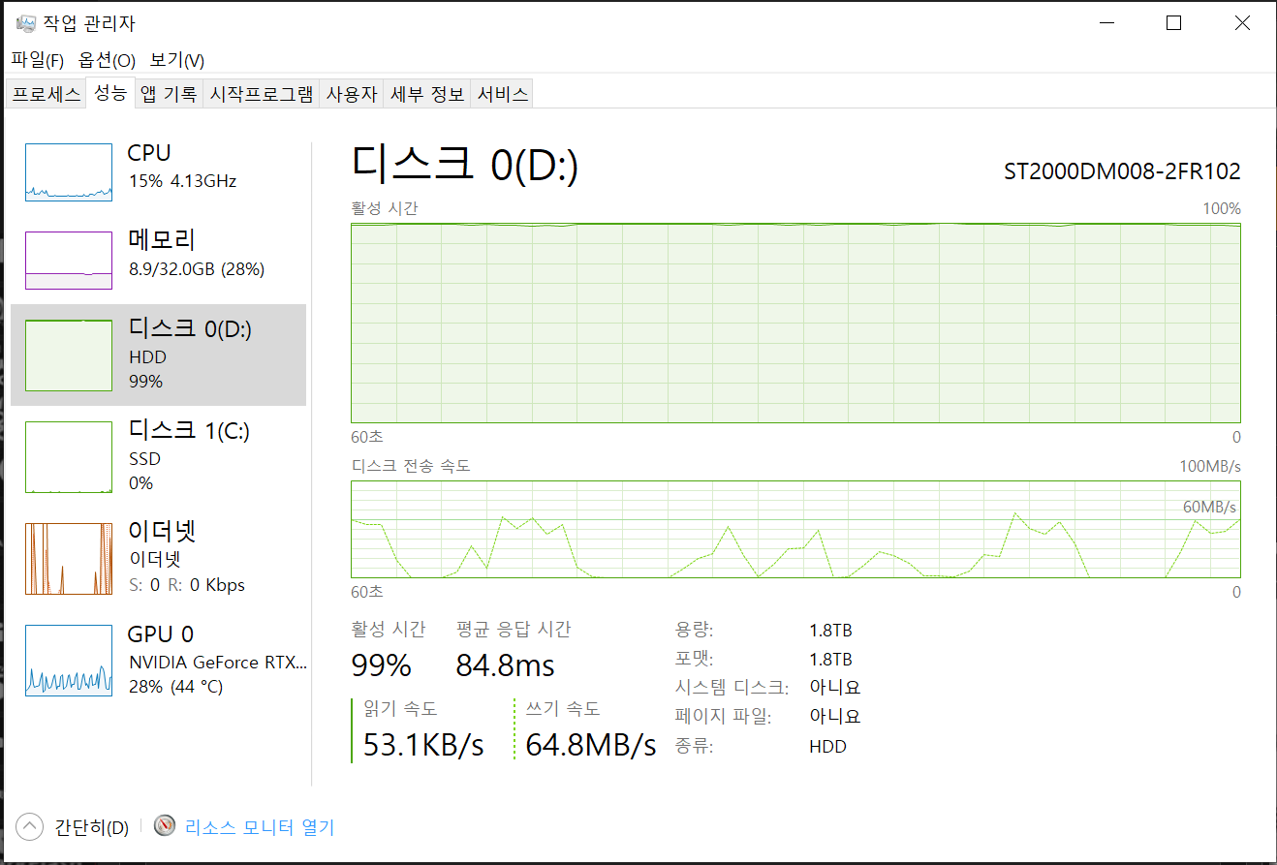Select the 이더넷 activity mini graph
Image resolution: width=1277 pixels, height=865 pixels.
pos(69,559)
